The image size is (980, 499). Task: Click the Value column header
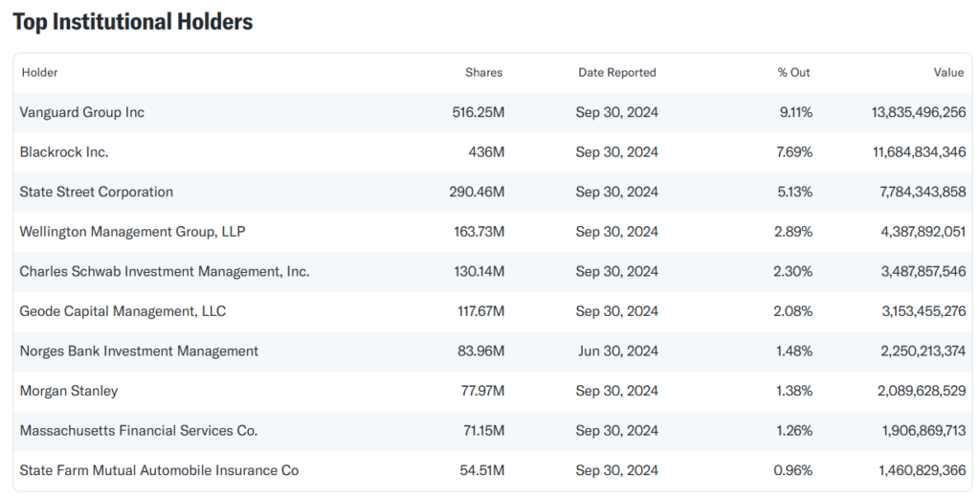[948, 73]
